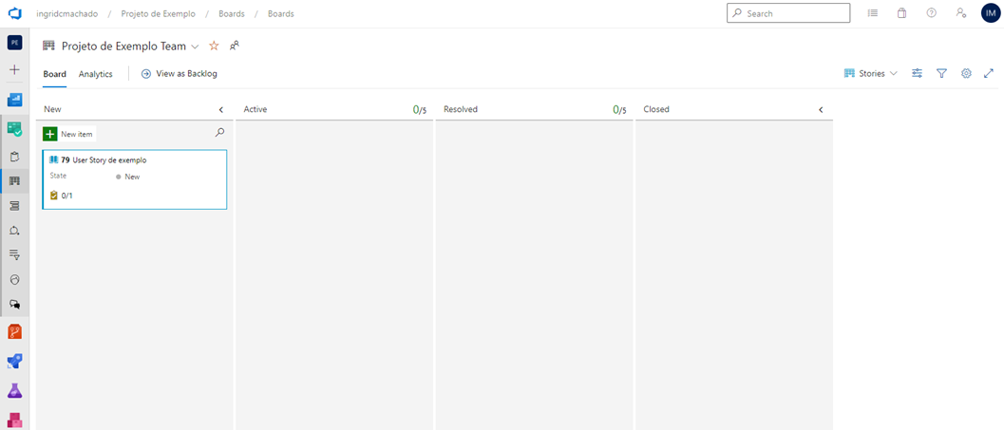Open board settings gear icon
The width and height of the screenshot is (1004, 430).
click(966, 74)
